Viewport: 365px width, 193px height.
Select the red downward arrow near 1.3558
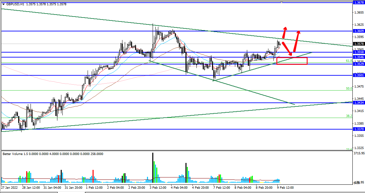click(287, 48)
